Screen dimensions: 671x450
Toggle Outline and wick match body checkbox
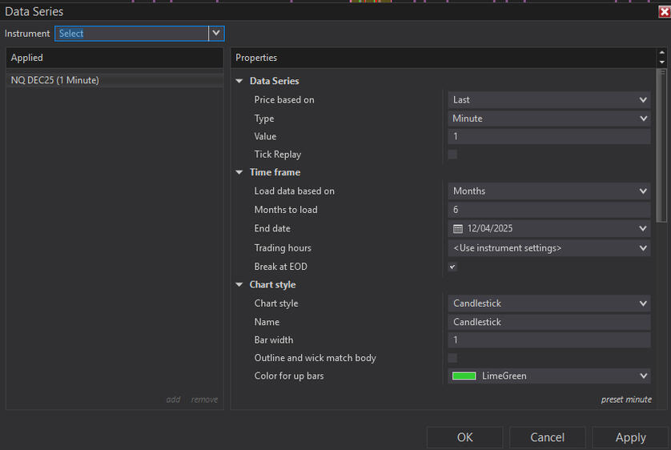[452, 358]
